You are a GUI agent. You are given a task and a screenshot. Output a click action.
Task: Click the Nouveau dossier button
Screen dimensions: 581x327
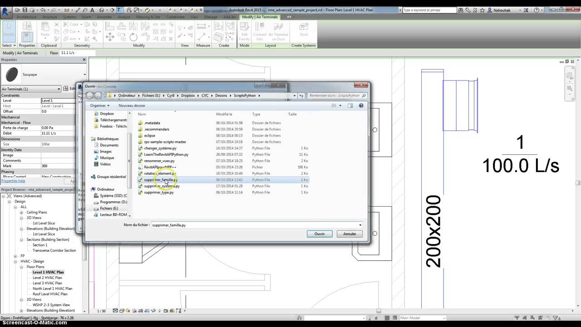(x=132, y=105)
